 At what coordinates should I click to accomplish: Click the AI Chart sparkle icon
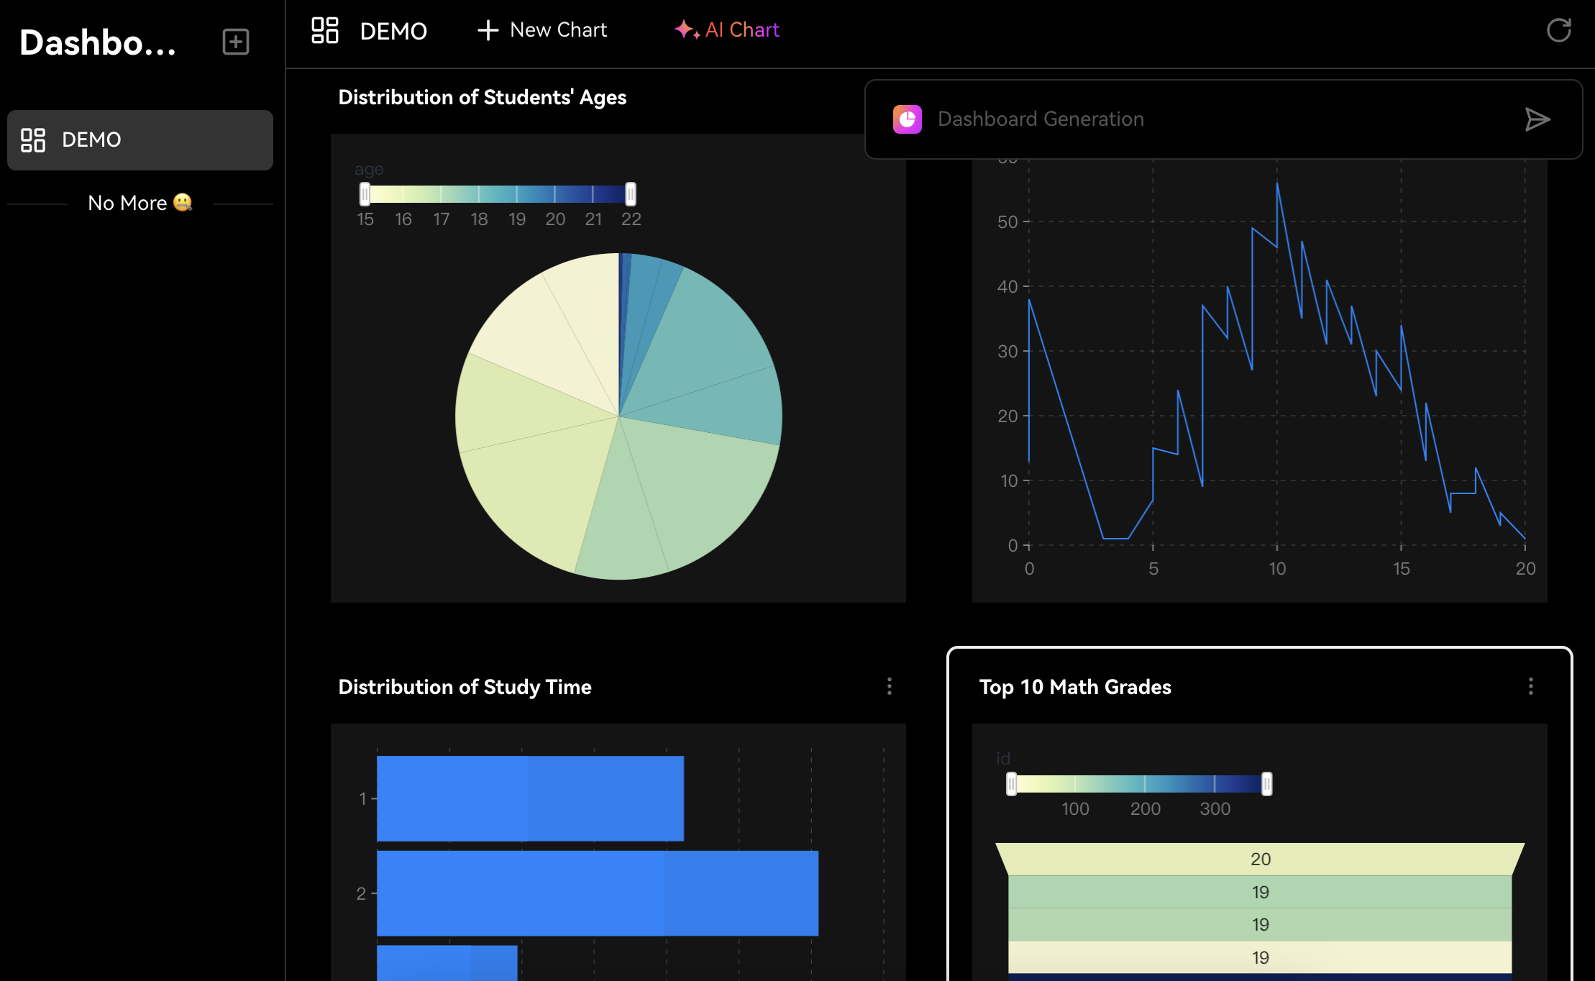coord(687,29)
